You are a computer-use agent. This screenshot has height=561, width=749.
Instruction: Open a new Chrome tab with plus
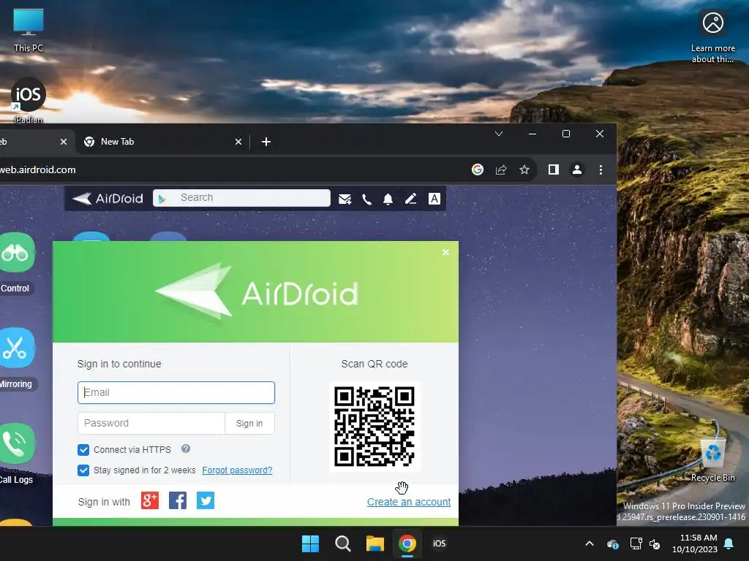(266, 142)
